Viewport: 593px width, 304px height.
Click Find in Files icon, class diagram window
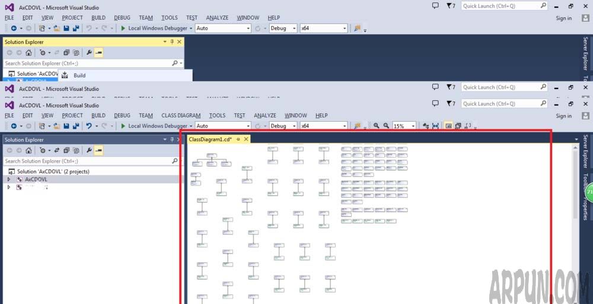coord(357,126)
